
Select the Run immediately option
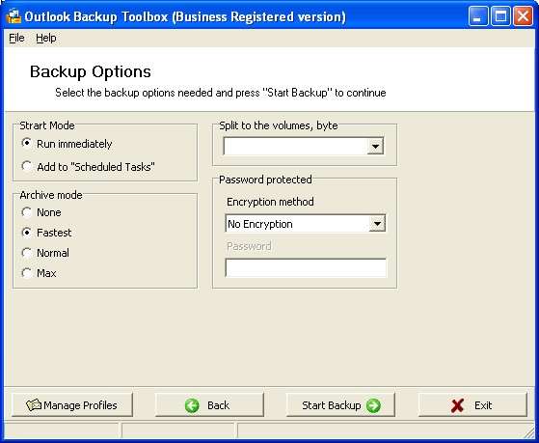coord(26,143)
